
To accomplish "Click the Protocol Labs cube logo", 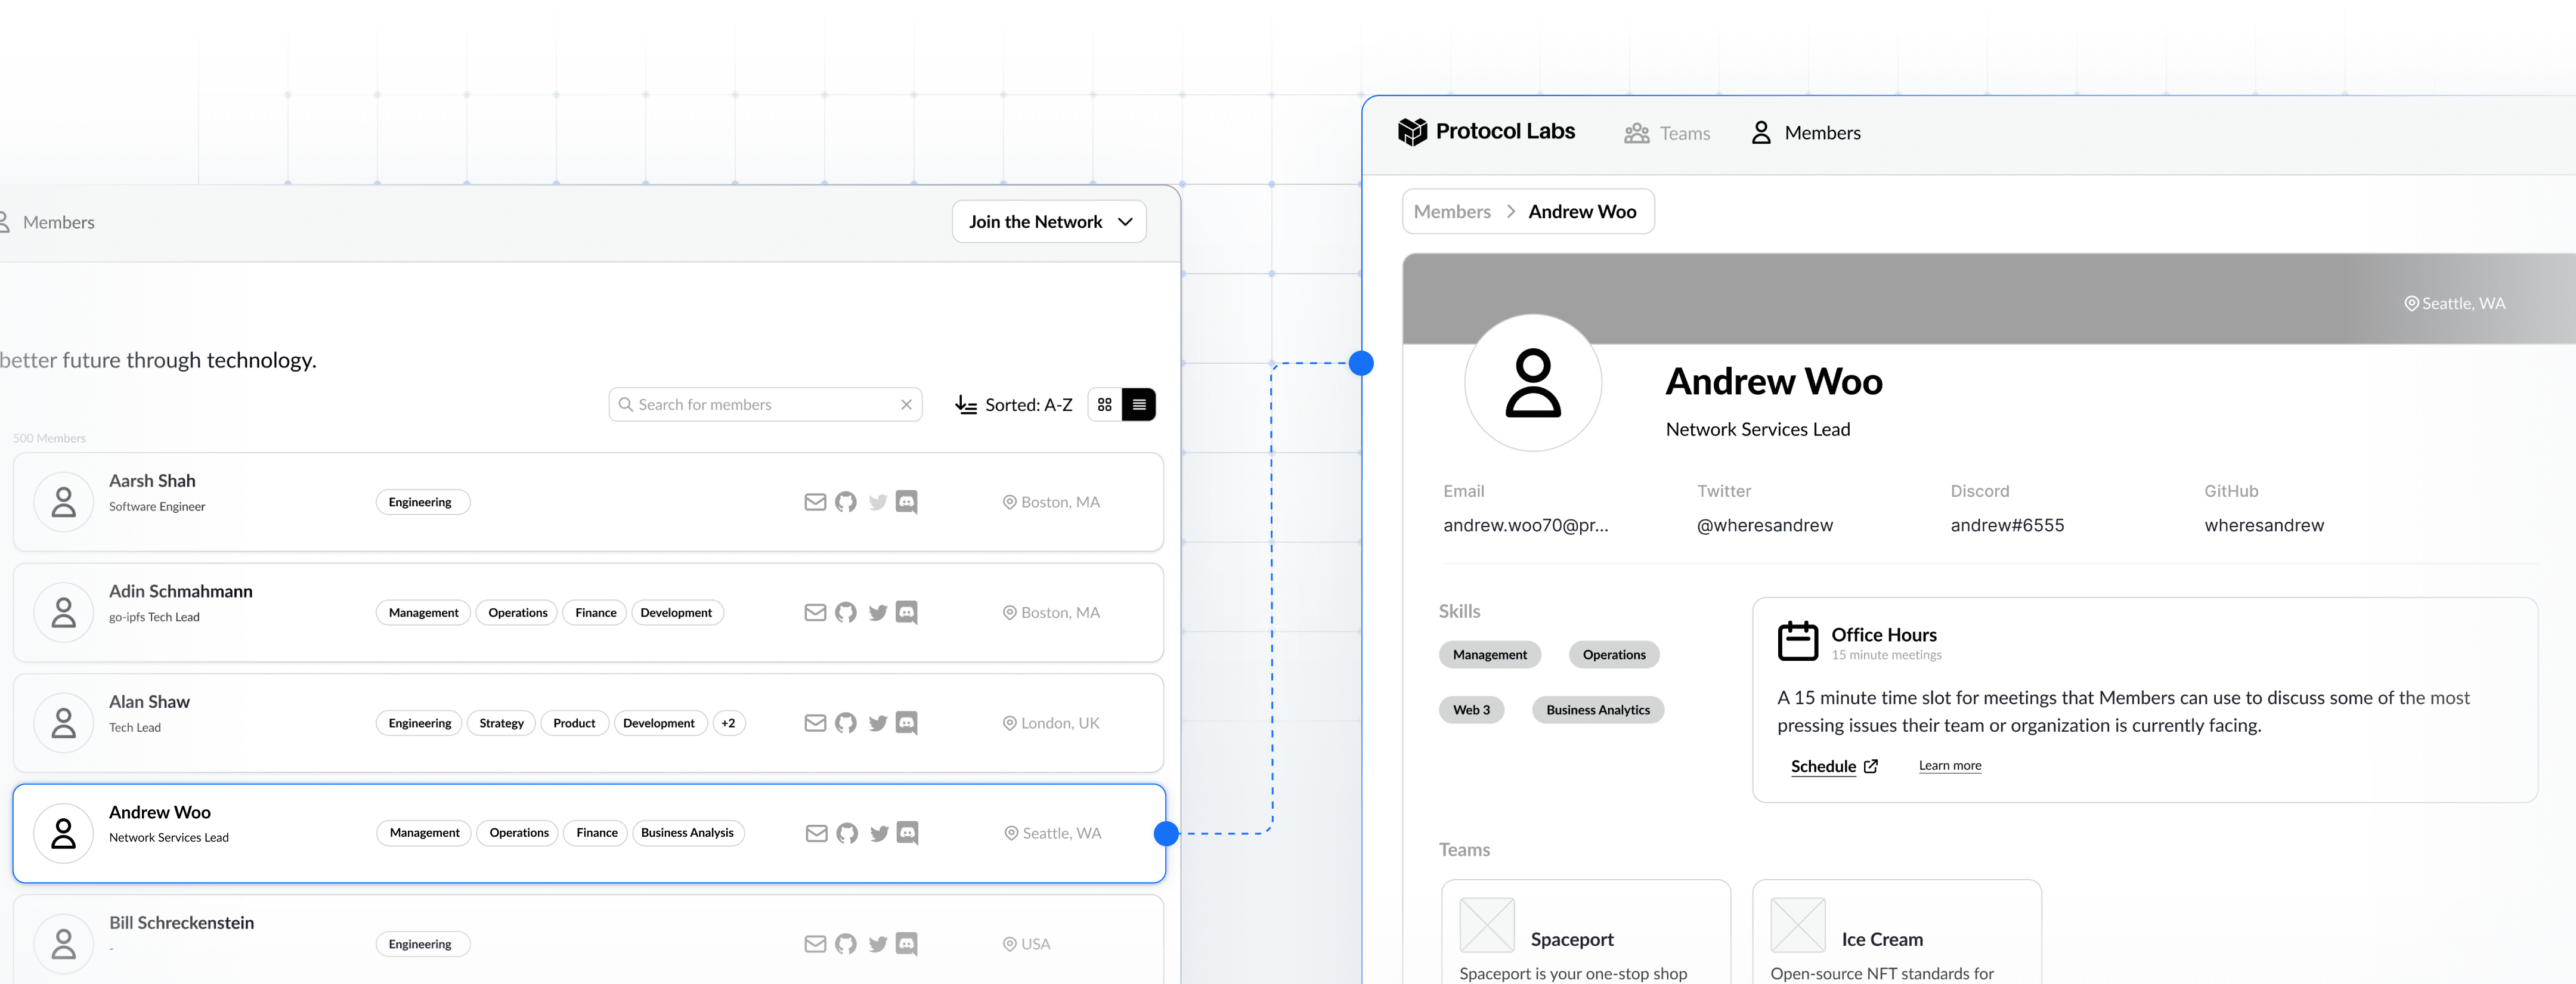I will (1412, 132).
